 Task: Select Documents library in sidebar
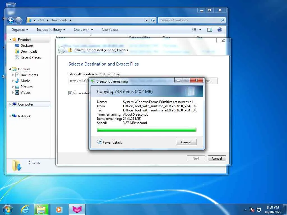pyautogui.click(x=29, y=75)
